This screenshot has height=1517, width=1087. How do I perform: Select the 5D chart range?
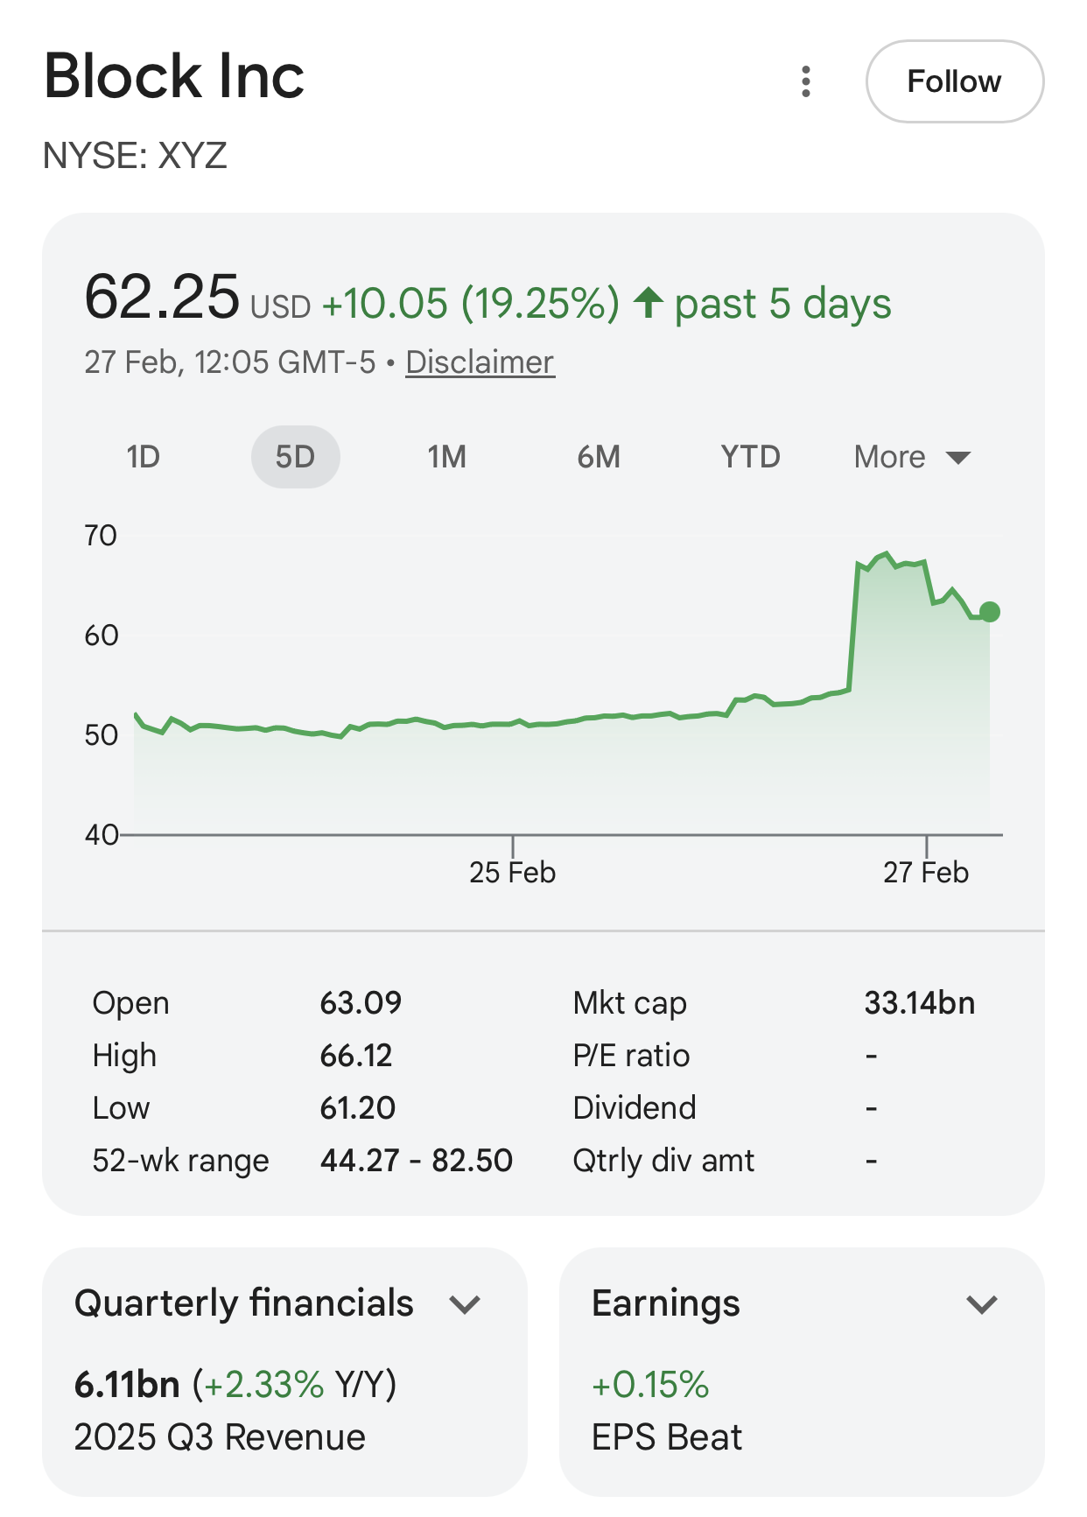tap(295, 457)
